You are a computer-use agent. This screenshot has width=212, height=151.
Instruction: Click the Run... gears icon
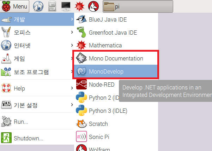[6, 121]
